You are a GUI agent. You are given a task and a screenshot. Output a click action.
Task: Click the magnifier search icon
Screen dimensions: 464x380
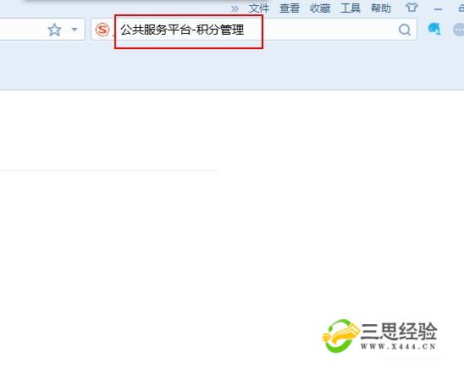click(x=405, y=30)
